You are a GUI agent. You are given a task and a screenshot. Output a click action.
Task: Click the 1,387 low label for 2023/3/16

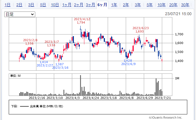point(60,64)
